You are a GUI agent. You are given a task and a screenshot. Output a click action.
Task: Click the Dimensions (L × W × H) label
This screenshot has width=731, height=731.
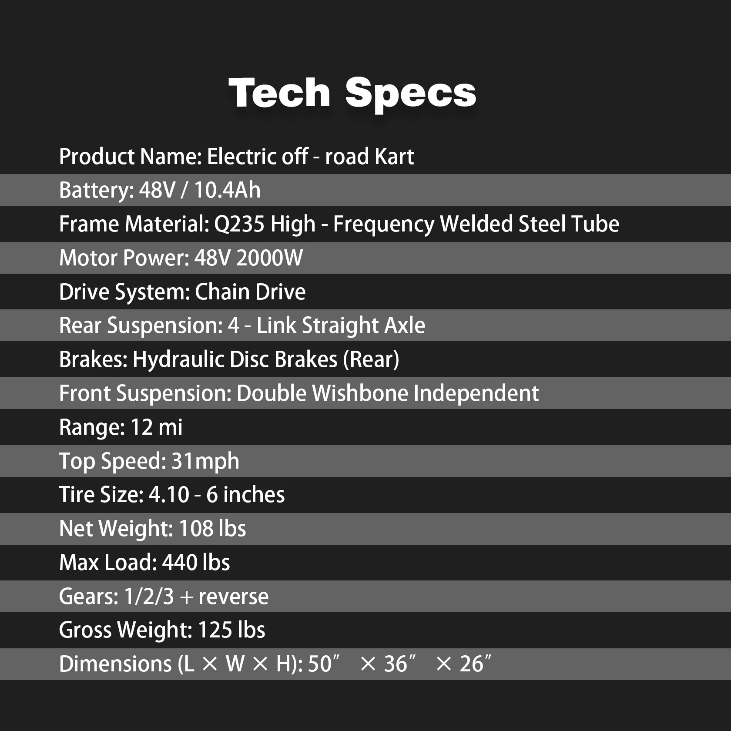181,664
